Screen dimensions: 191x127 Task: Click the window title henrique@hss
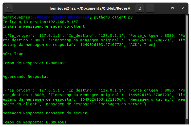tap(90, 8)
